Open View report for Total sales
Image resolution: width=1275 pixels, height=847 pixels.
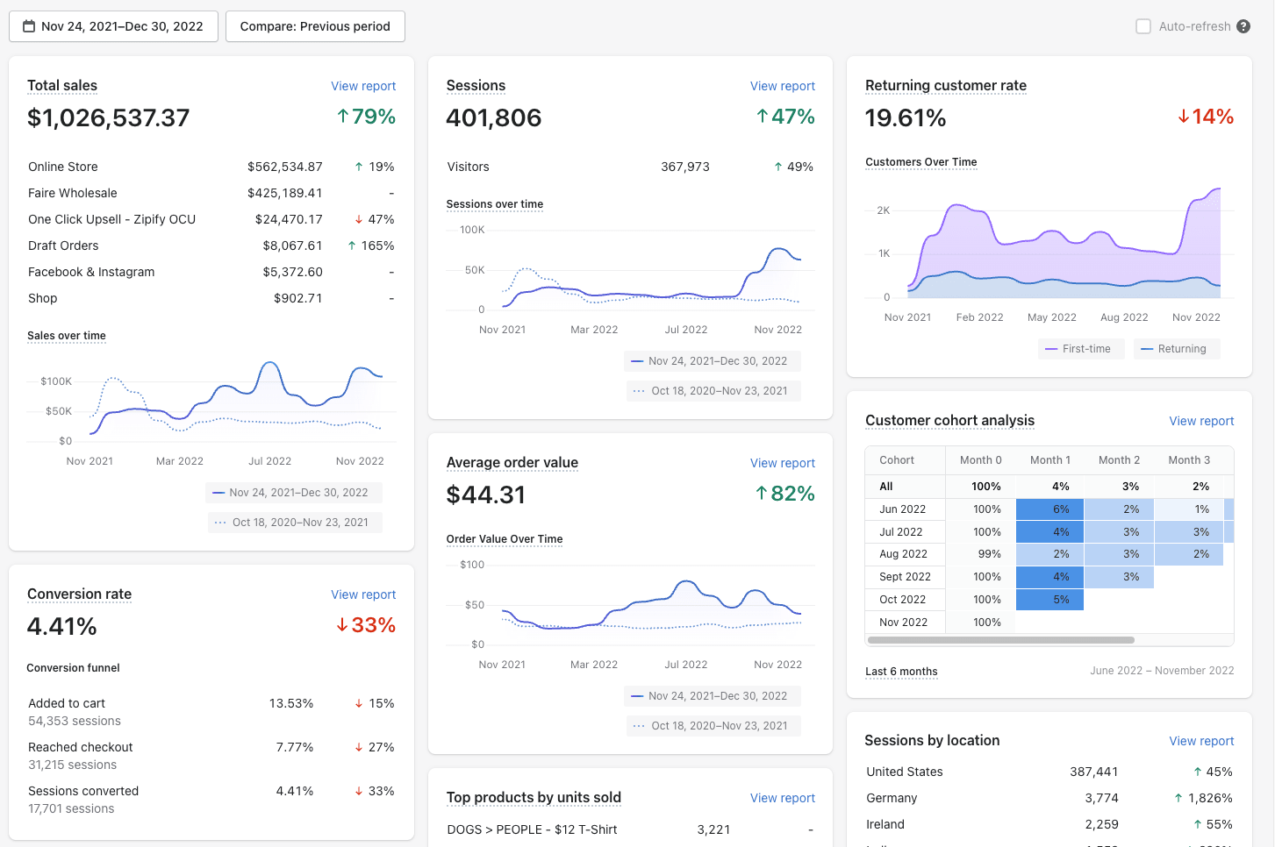pos(363,86)
